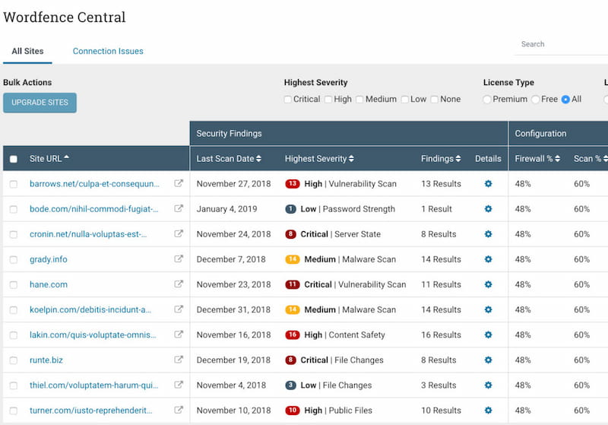Click into the Search field

click(x=561, y=44)
